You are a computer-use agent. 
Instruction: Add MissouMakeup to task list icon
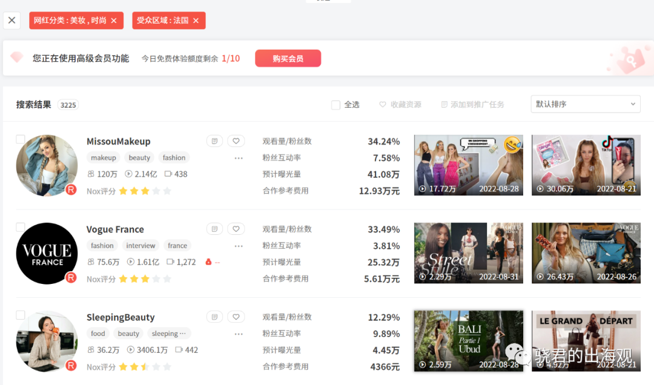[214, 141]
